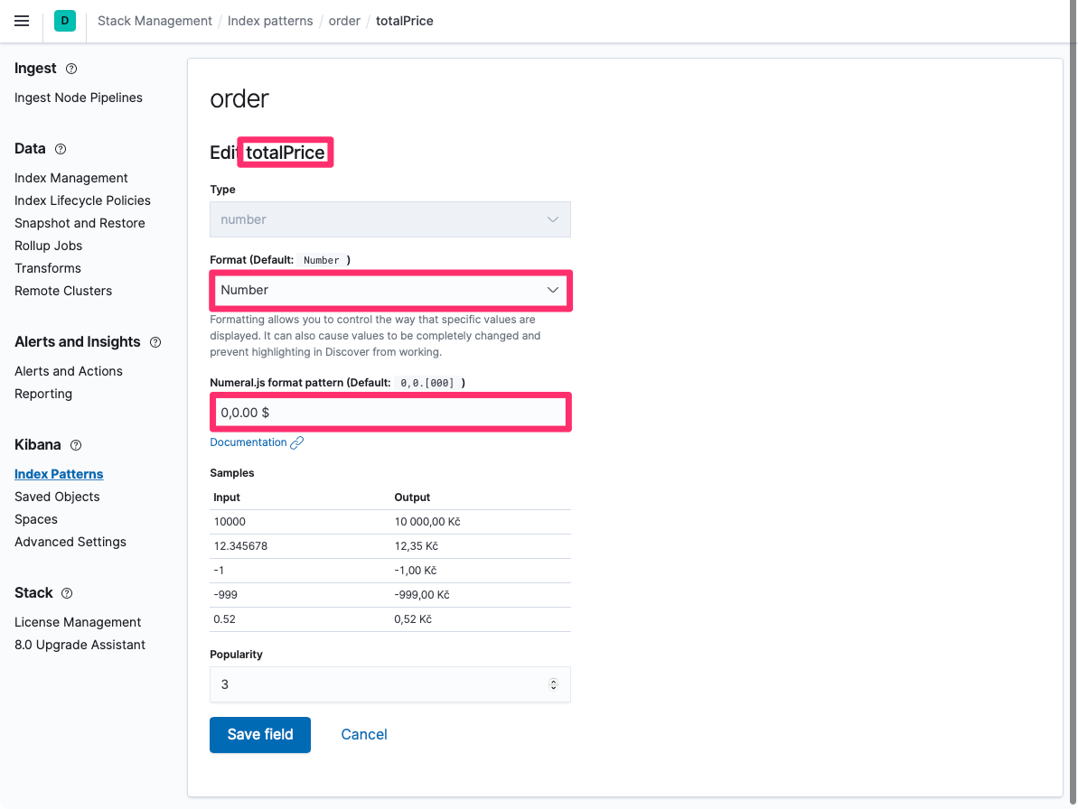Screen dimensions: 1078x809
Task: Click Alerts and Insights help icon
Action: click(155, 342)
